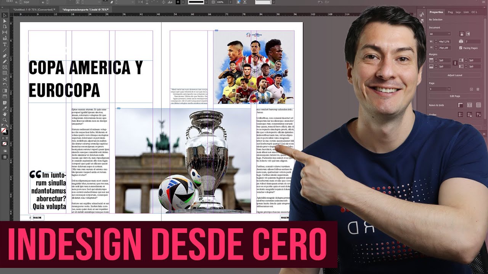The height and width of the screenshot is (274, 488).
Task: Click the height field showing 70p1,89
Action: pos(445,48)
